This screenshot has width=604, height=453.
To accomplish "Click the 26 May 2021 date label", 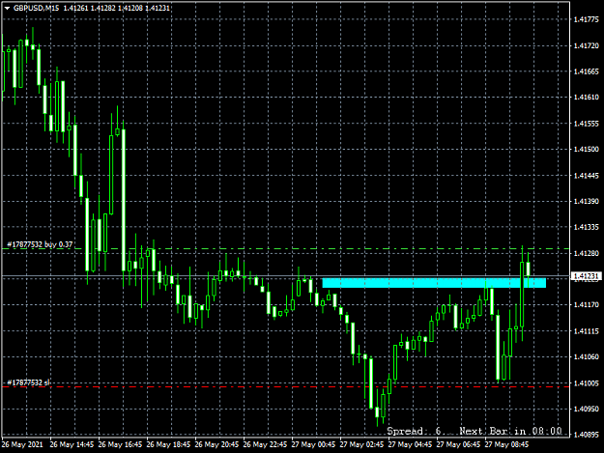I will [x=22, y=444].
